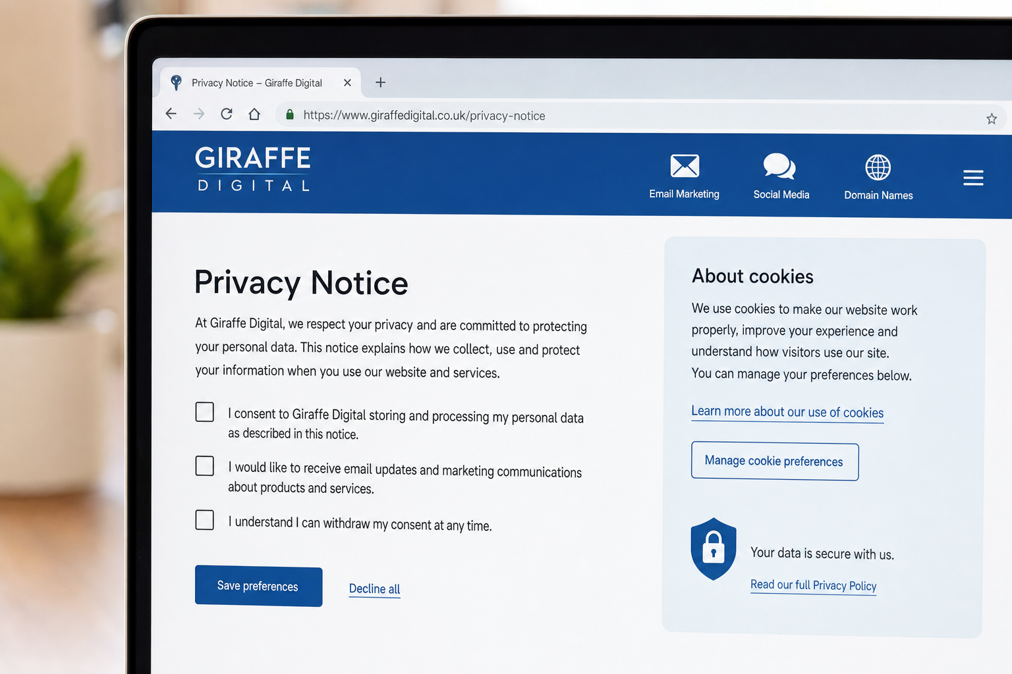Click 'We use cookies to make our website work' text
1012x674 pixels.
click(x=804, y=342)
